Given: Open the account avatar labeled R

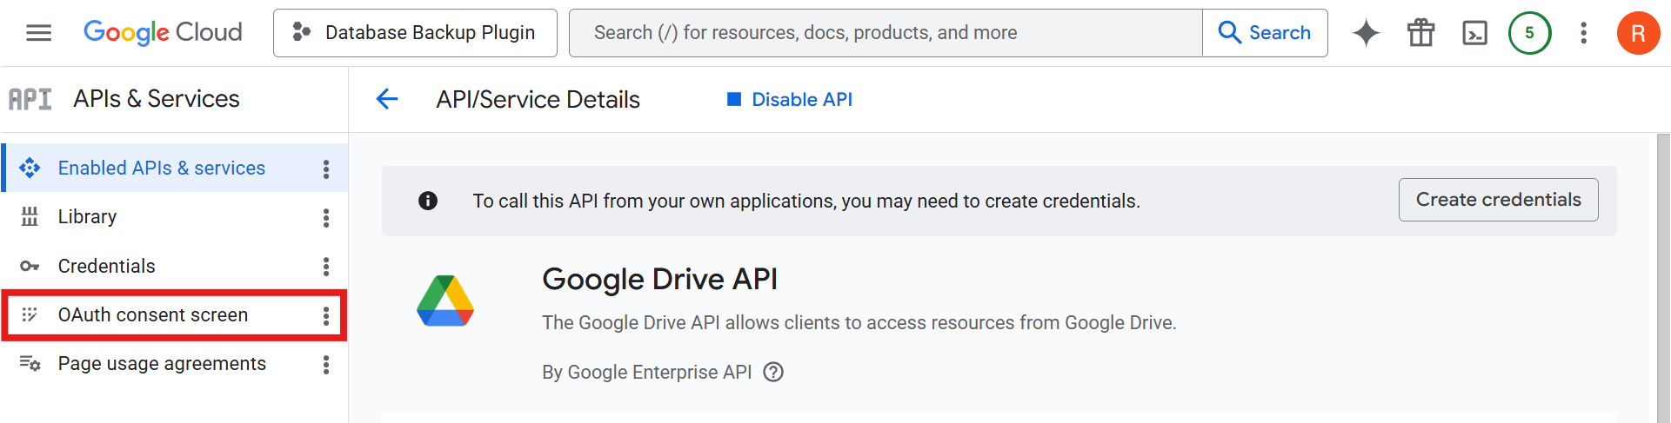Looking at the screenshot, I should pyautogui.click(x=1638, y=33).
